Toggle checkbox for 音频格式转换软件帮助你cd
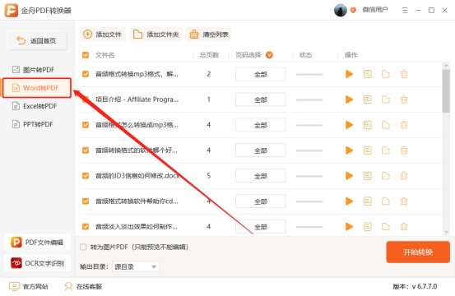The width and height of the screenshot is (455, 296). pos(86,201)
